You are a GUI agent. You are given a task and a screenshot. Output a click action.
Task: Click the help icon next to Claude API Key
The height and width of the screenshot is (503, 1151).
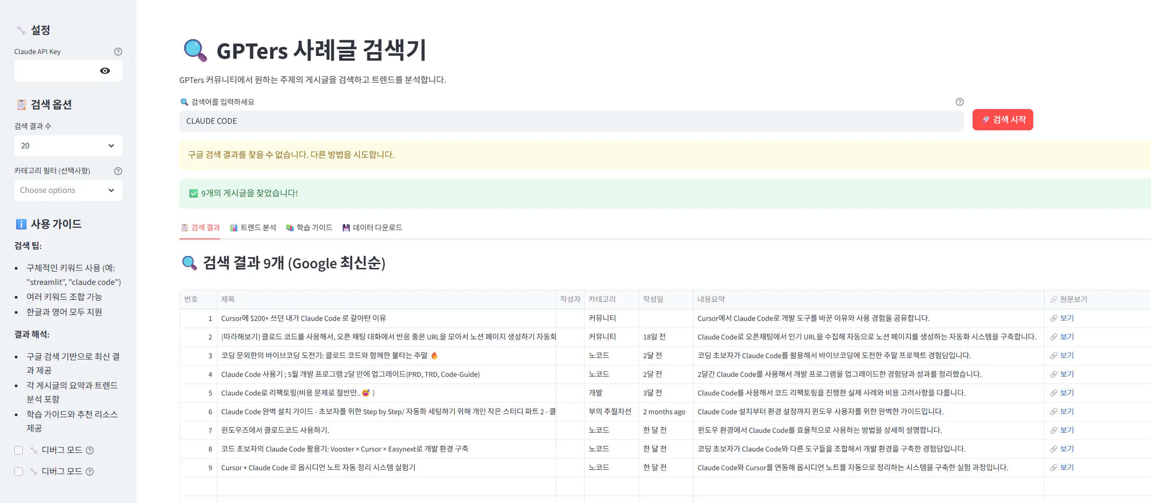click(x=118, y=51)
